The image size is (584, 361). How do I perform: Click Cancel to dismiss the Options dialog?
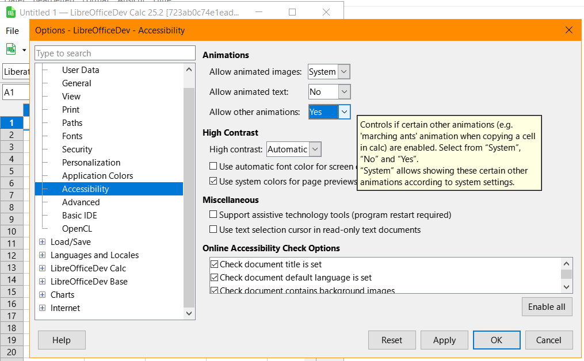549,340
